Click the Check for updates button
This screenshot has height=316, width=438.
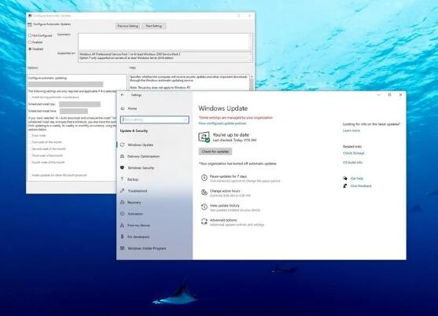(215, 152)
